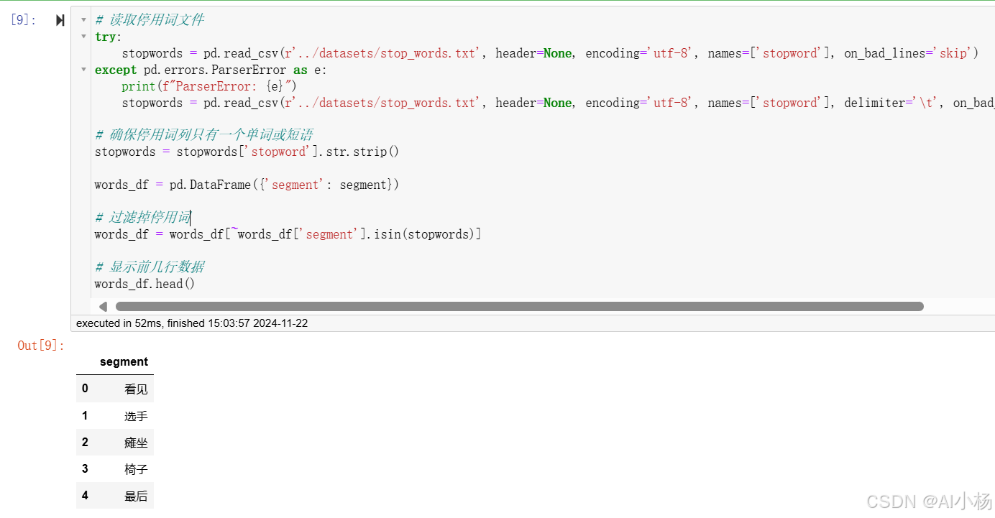The width and height of the screenshot is (995, 518).
Task: Click "delimiter='\t'" in the second read_csv line
Action: (891, 103)
